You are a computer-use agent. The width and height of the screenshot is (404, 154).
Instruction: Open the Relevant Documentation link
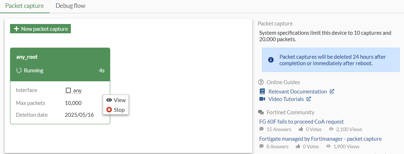click(297, 92)
